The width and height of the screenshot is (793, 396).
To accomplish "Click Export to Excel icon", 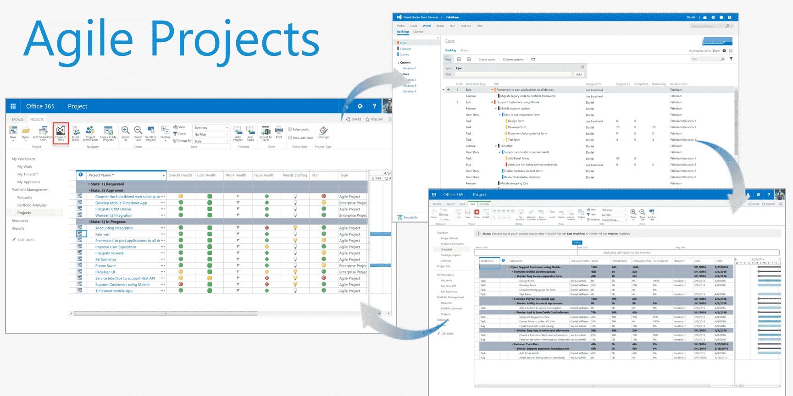I will [266, 133].
